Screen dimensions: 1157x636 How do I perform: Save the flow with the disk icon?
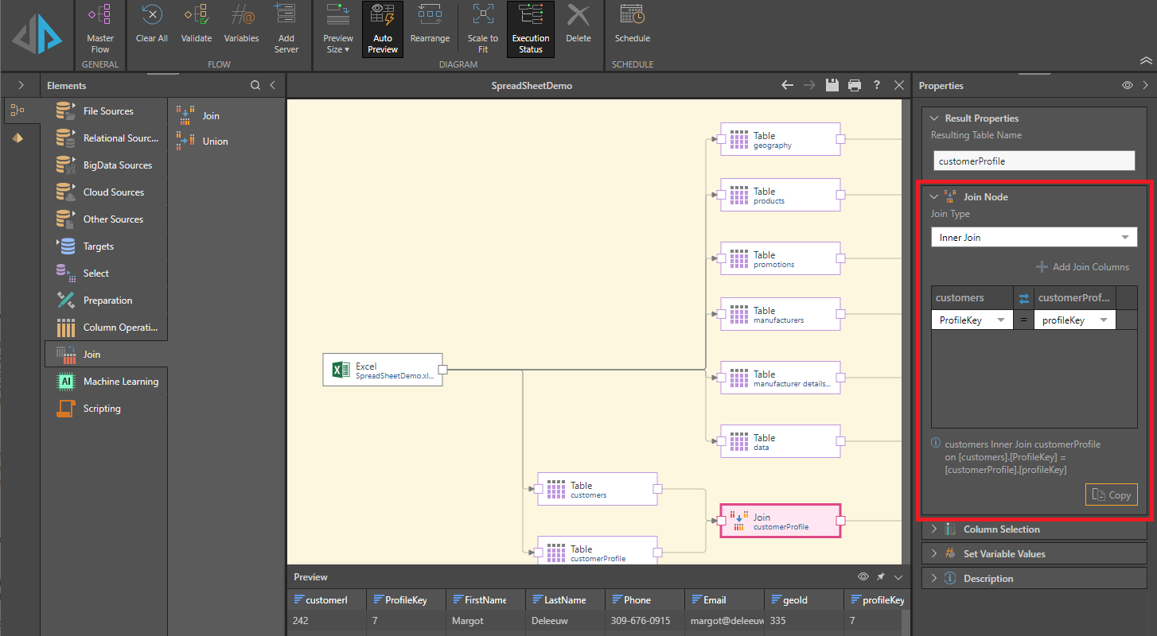click(x=832, y=85)
